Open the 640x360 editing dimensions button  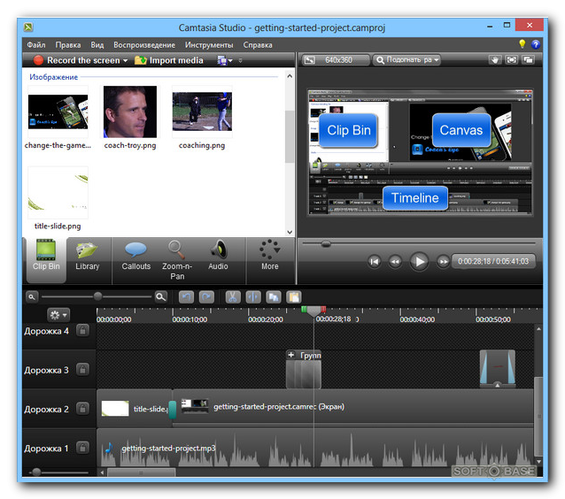(x=336, y=60)
